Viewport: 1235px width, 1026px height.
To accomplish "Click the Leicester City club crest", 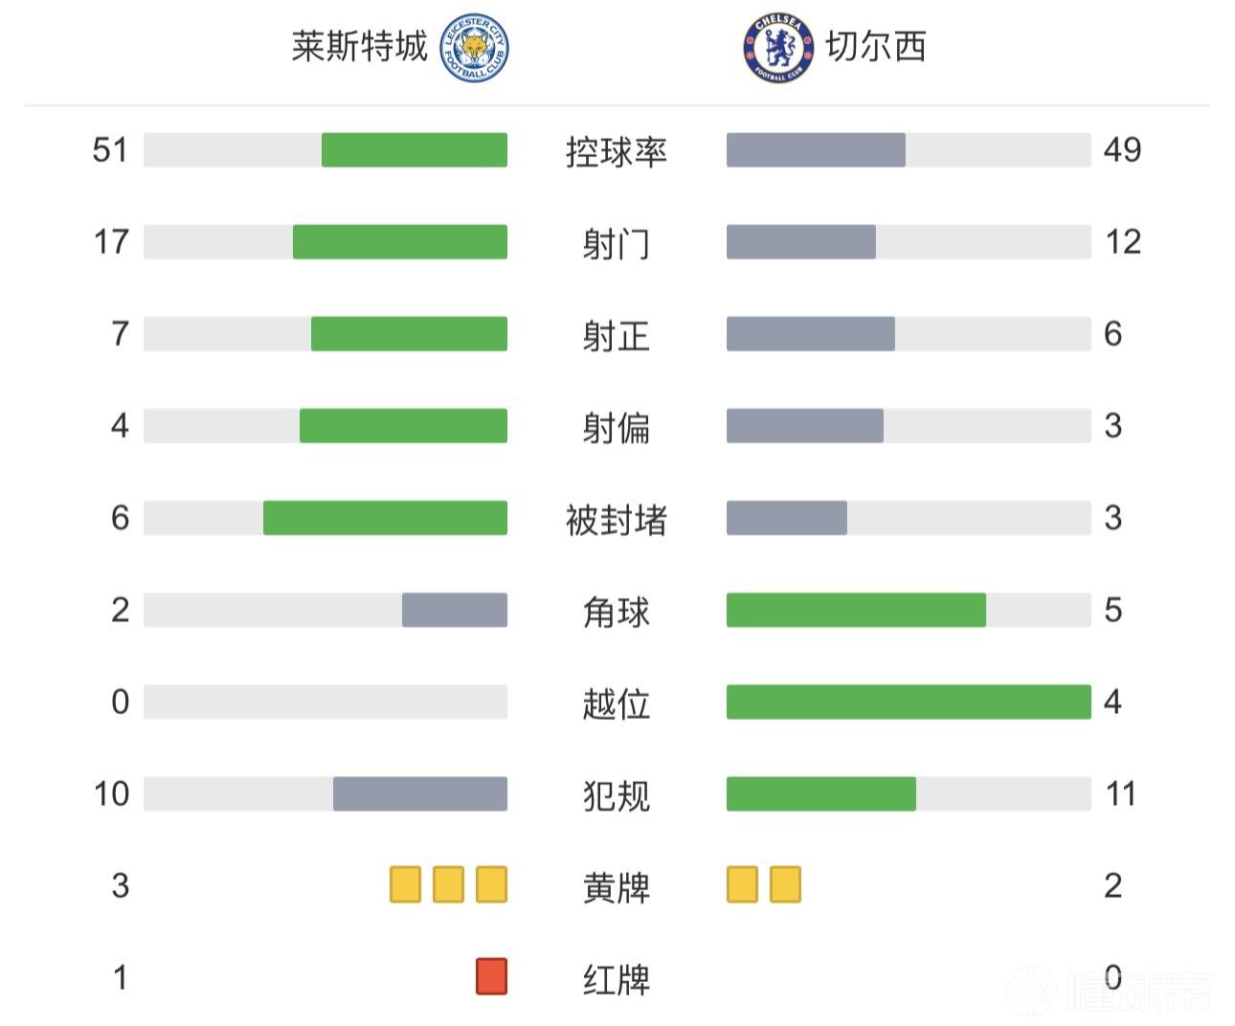I will 474,47.
